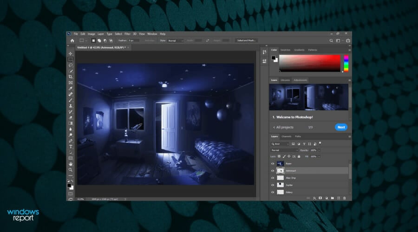Click the Feather input field
418x232 pixels.
click(x=134, y=40)
